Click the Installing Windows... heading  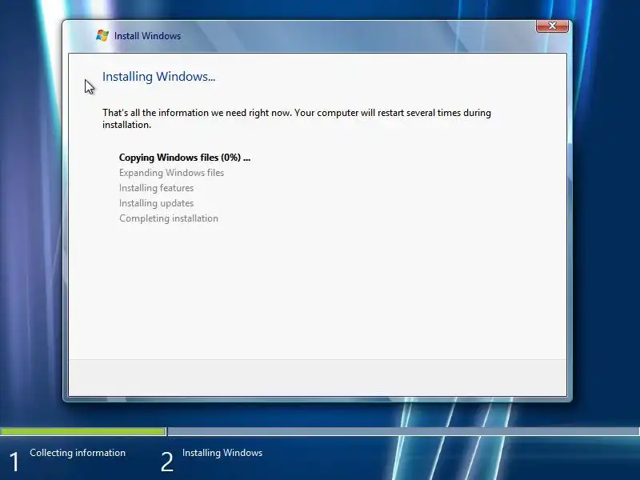(x=158, y=77)
